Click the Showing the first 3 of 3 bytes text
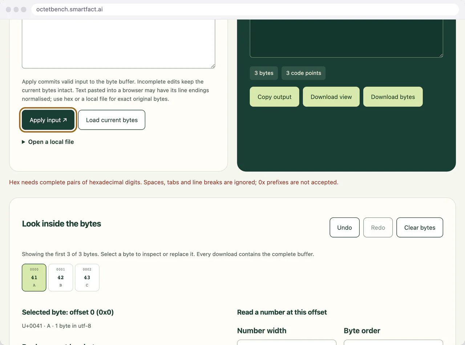This screenshot has height=345, width=465. point(168,254)
